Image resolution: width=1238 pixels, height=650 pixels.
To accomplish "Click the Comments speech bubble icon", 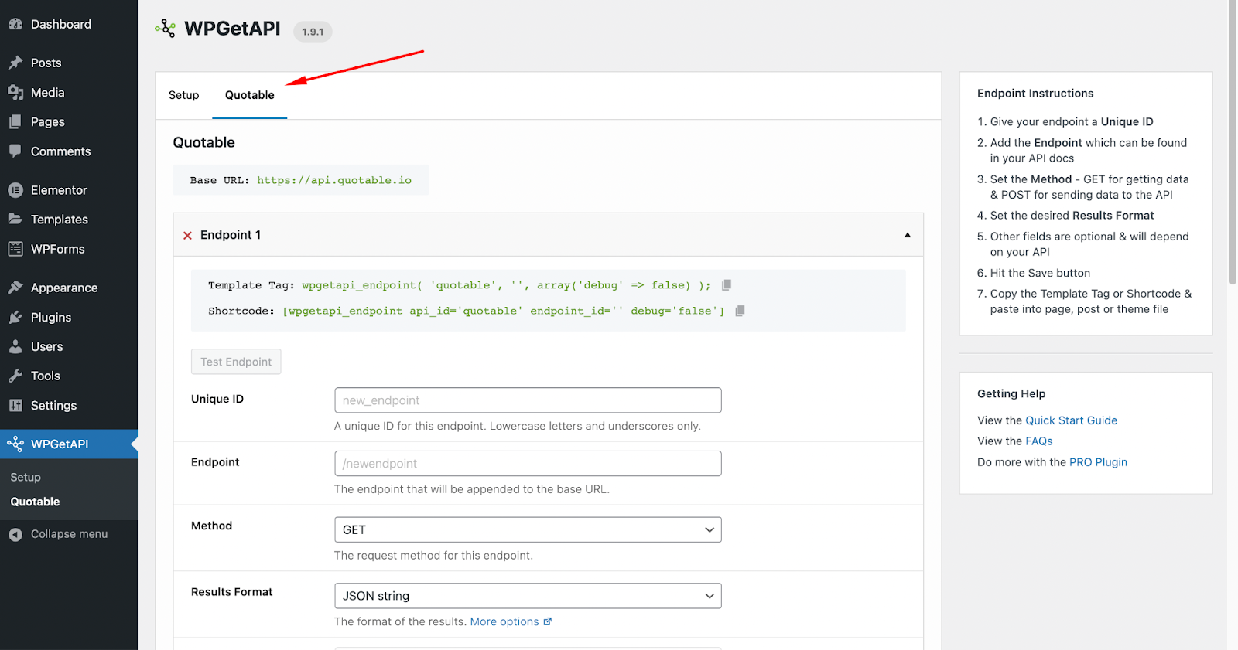I will coord(15,151).
